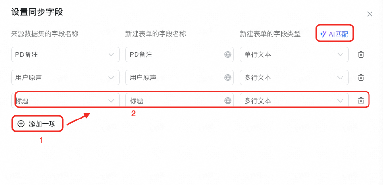Open globe language icon in PD备注 name field

pyautogui.click(x=228, y=54)
